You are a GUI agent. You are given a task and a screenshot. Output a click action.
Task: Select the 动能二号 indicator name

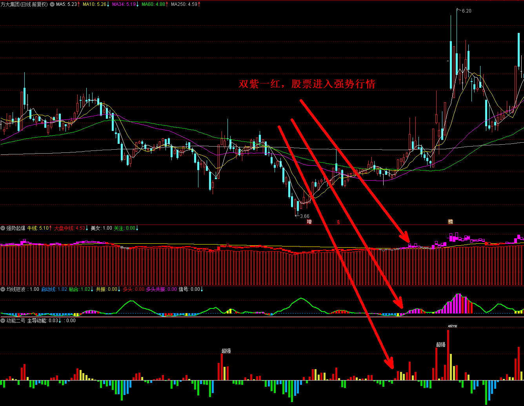16,320
